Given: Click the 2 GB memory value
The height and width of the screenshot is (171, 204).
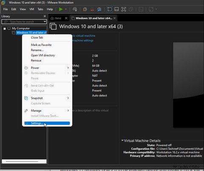Looking at the screenshot, I should point(95,56).
